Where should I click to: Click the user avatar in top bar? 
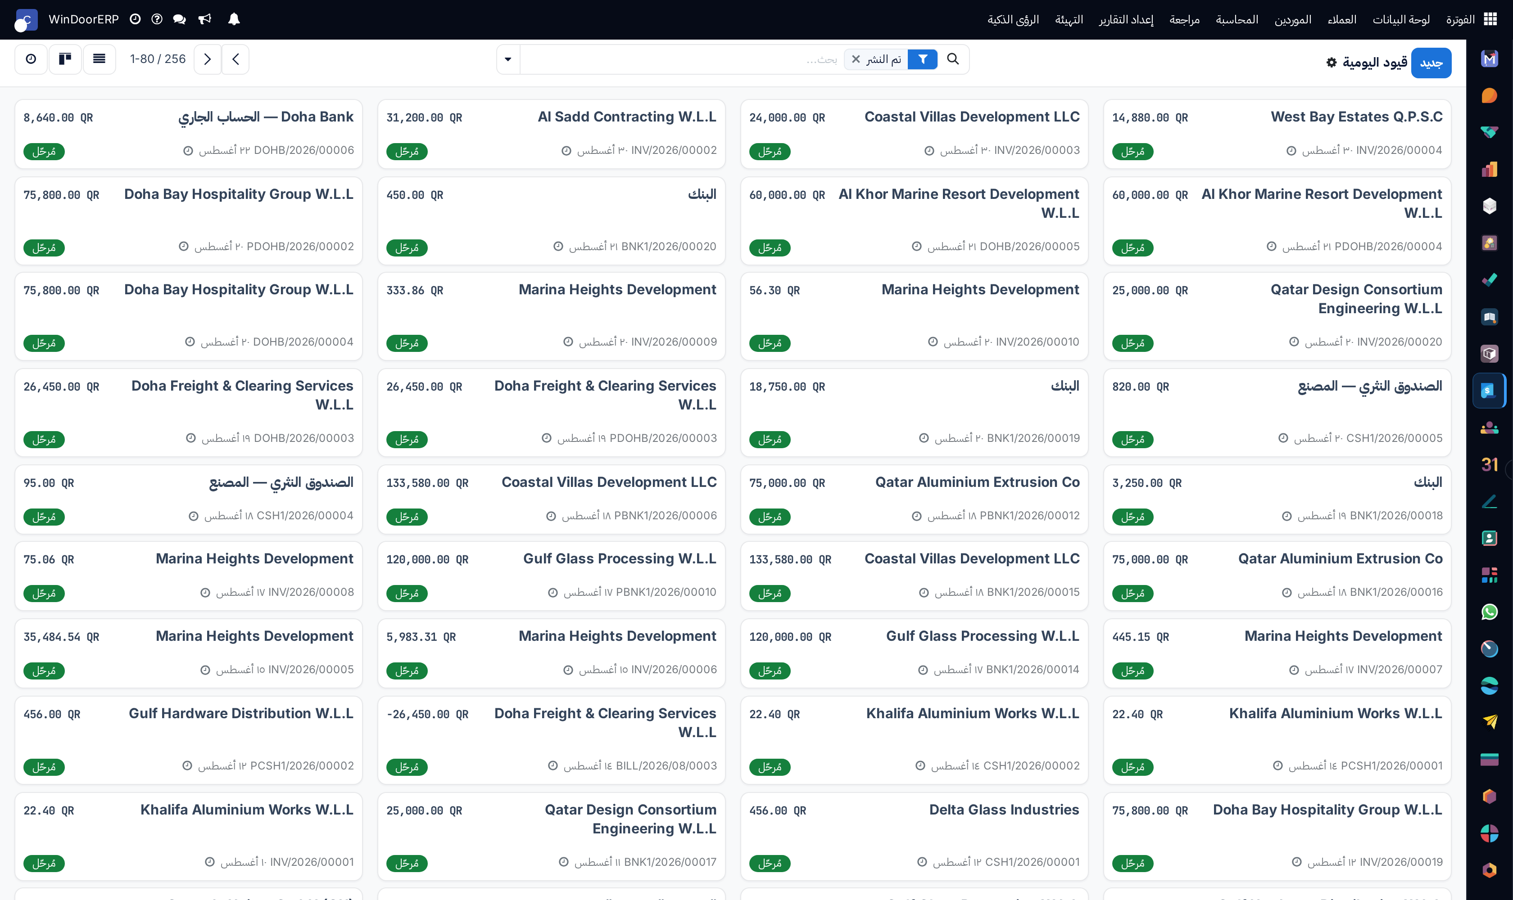click(26, 20)
